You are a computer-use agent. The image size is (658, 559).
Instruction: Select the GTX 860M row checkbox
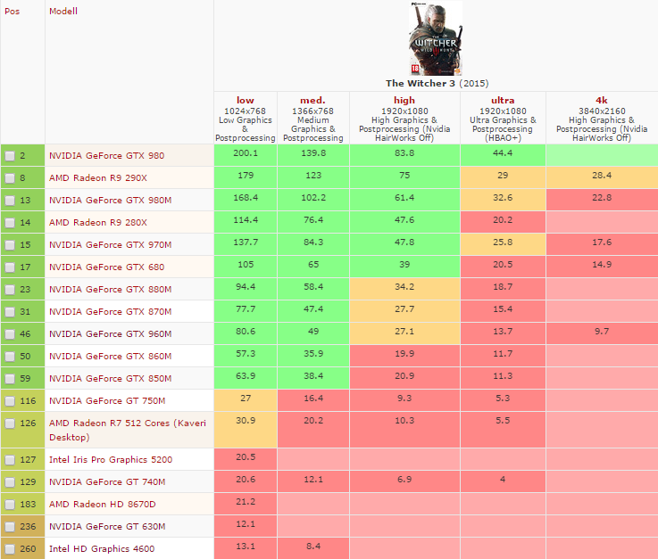pyautogui.click(x=10, y=357)
